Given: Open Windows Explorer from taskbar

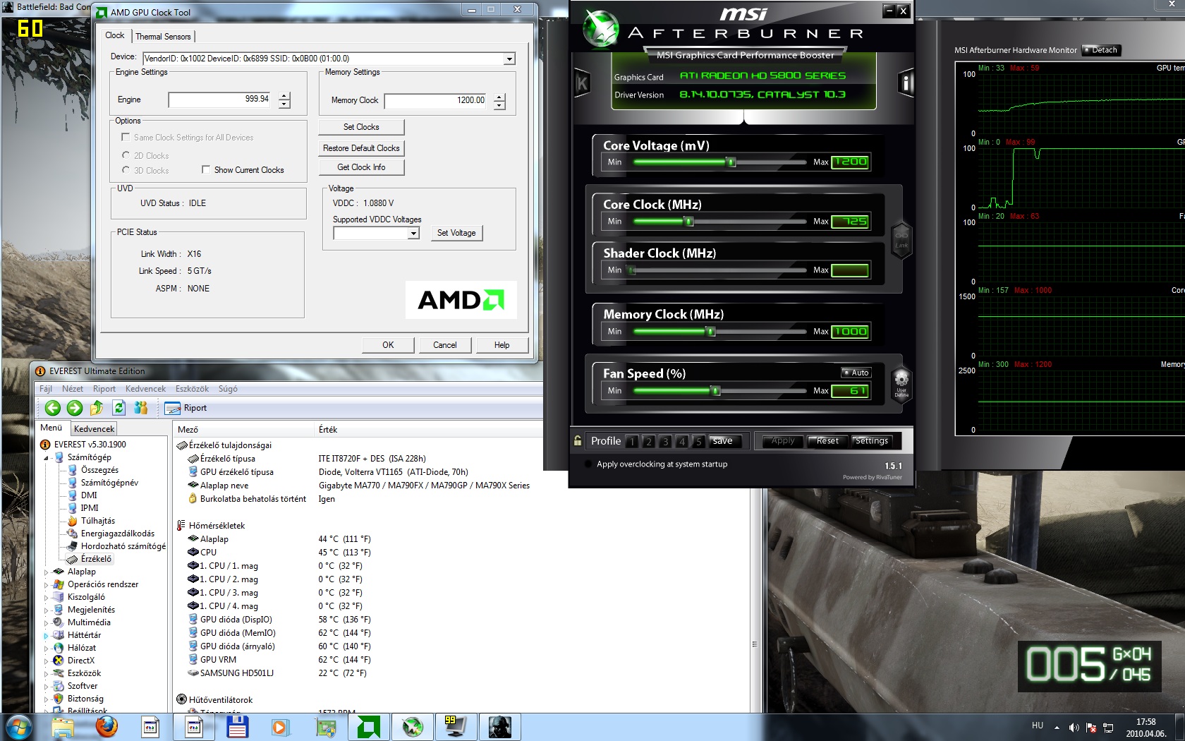Looking at the screenshot, I should pyautogui.click(x=63, y=726).
